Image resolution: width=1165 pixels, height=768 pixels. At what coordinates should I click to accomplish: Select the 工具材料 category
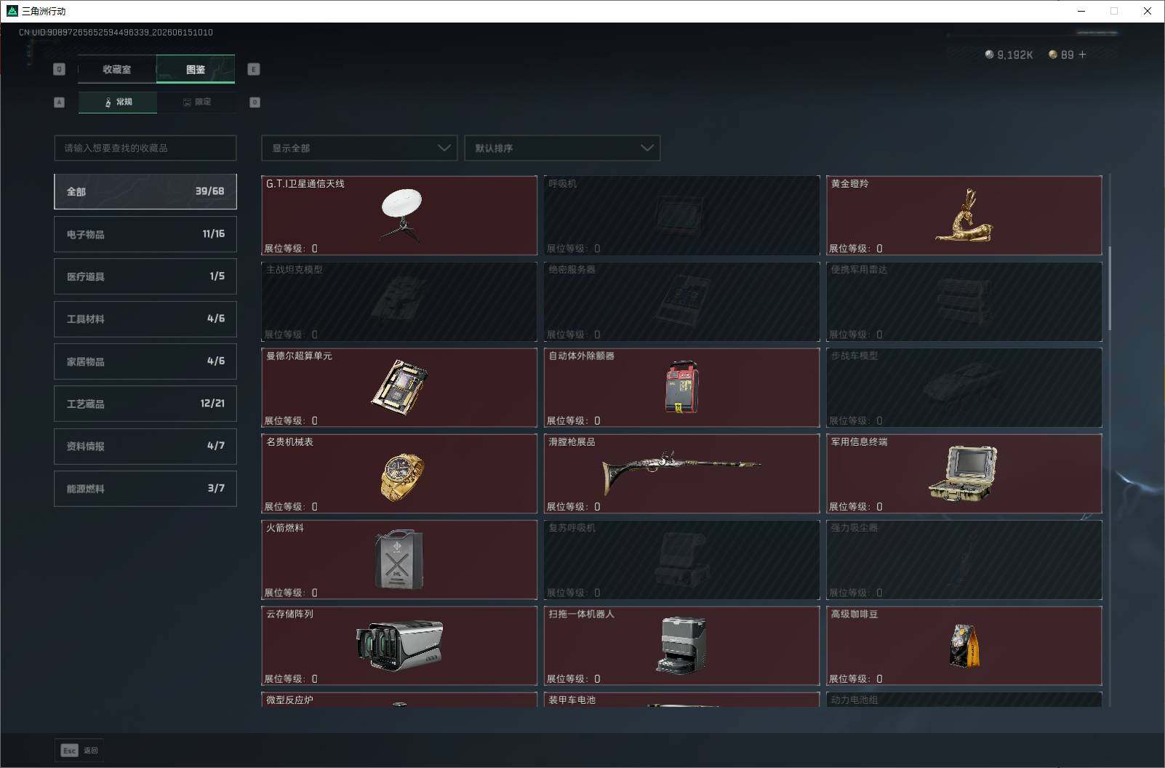[x=145, y=319]
